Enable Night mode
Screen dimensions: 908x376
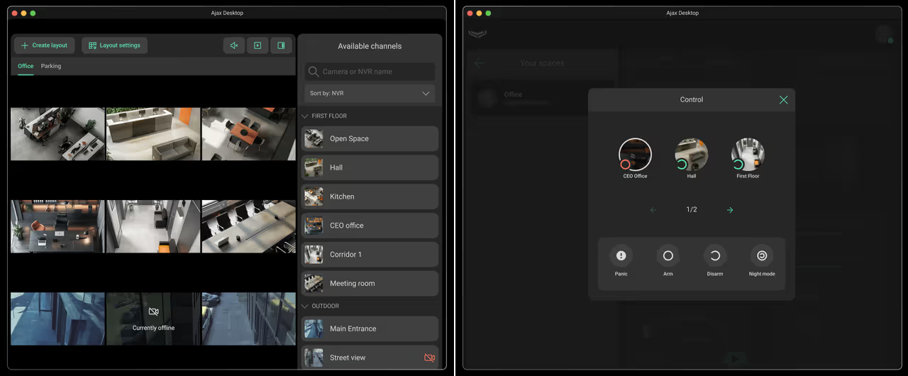pos(761,256)
